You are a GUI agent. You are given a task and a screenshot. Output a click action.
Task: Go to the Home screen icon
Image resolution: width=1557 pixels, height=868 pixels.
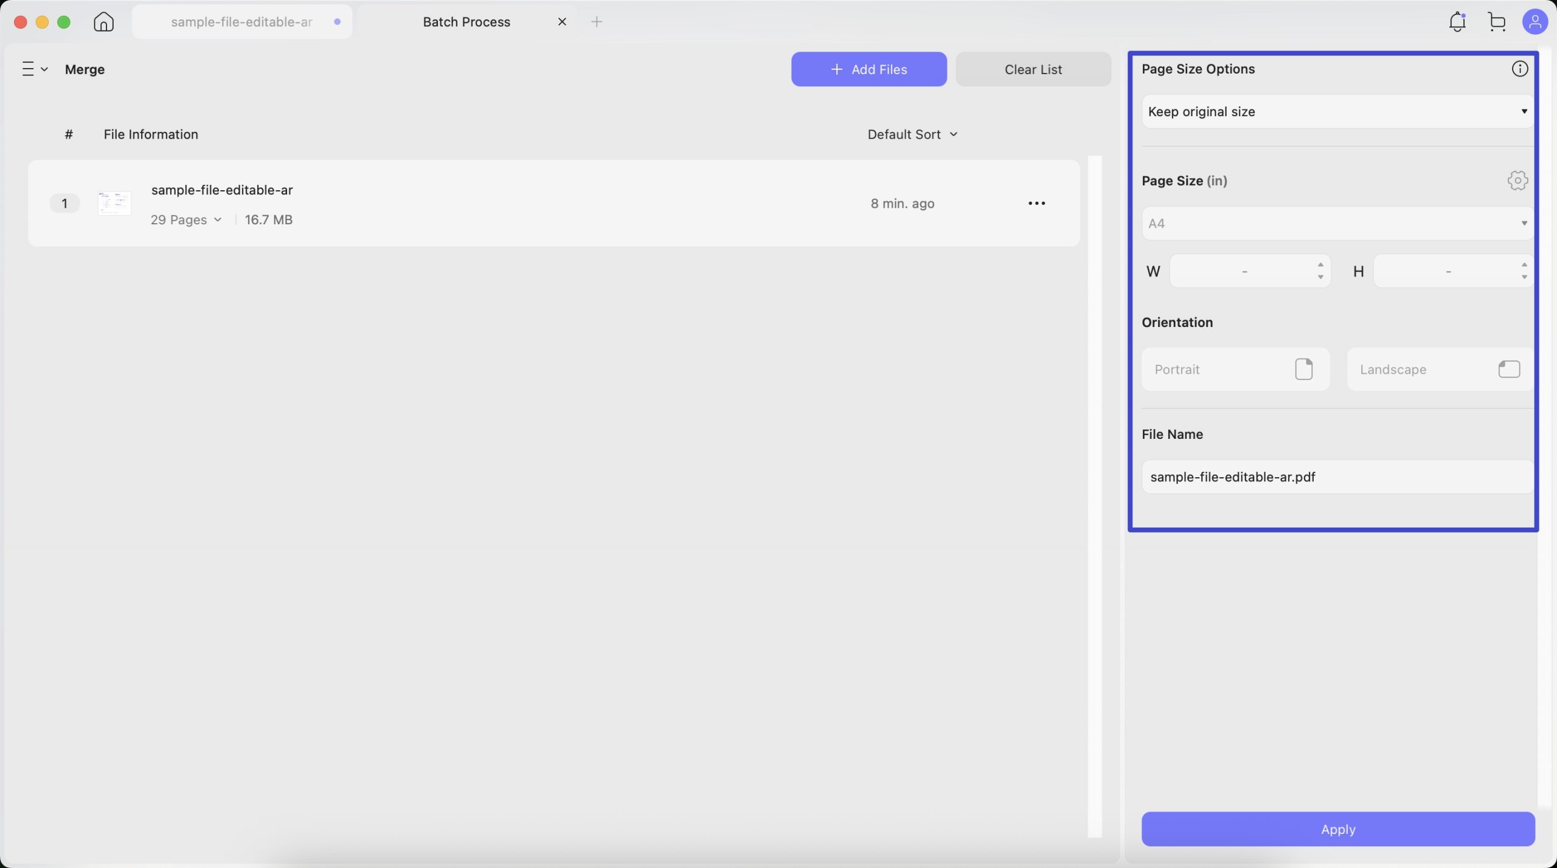point(103,22)
